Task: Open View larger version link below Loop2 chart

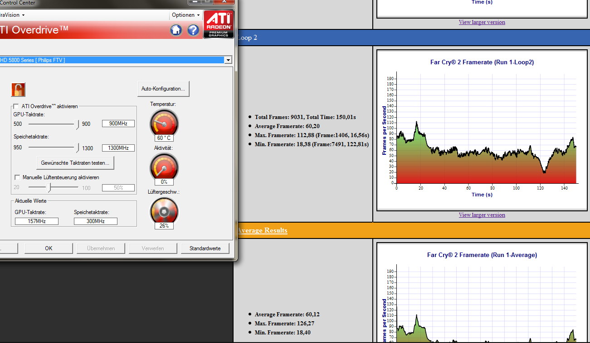Action: [482, 215]
